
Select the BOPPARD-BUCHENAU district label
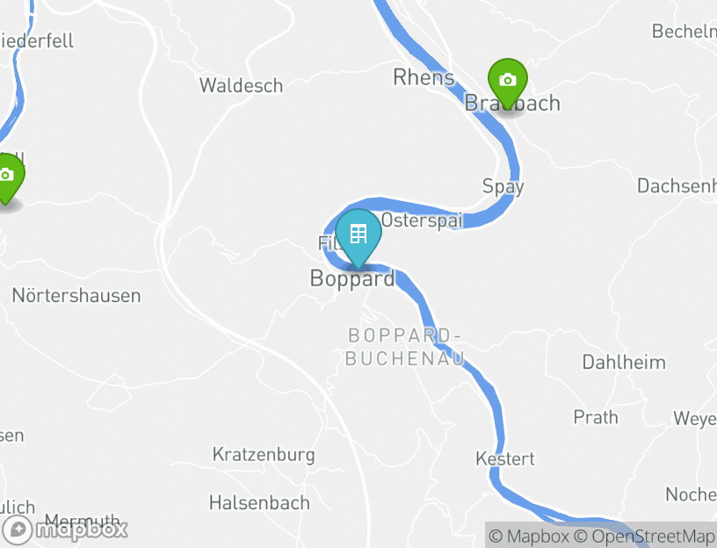coord(404,347)
